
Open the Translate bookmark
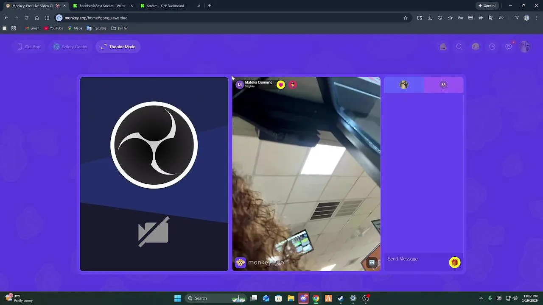click(x=96, y=28)
